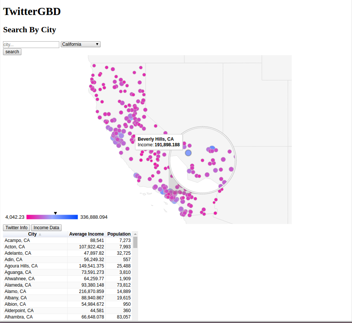Click the city search input field
The width and height of the screenshot is (352, 323).
click(31, 44)
